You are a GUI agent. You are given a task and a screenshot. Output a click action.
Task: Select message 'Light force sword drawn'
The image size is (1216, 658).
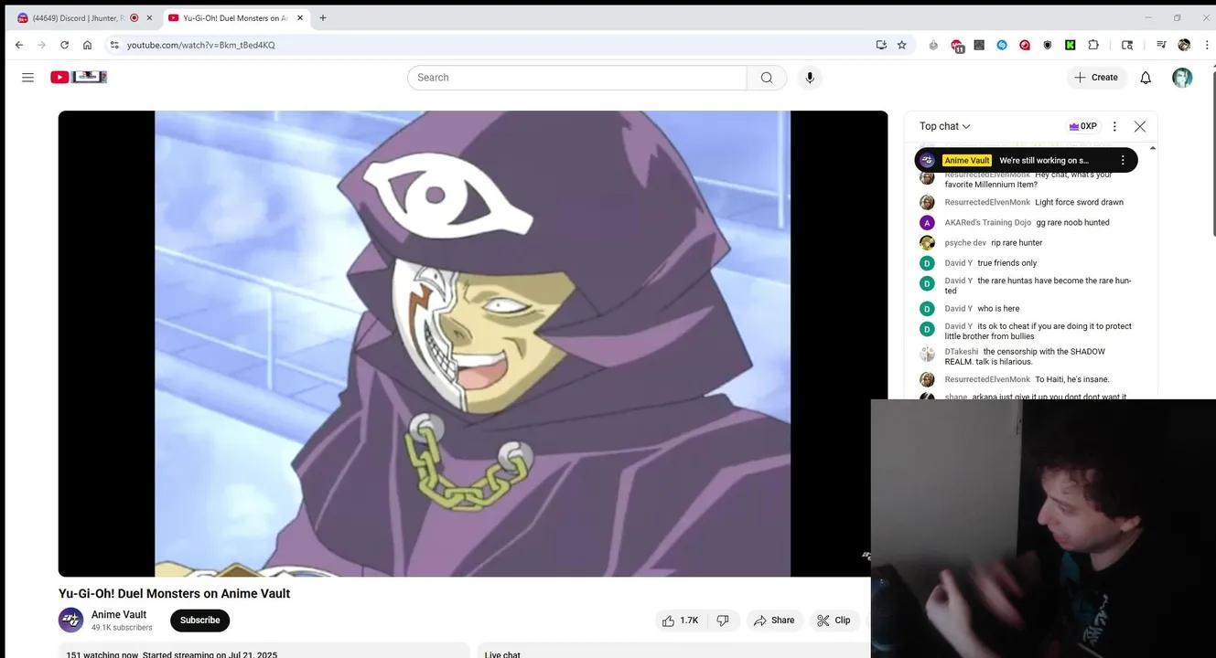tap(1079, 203)
